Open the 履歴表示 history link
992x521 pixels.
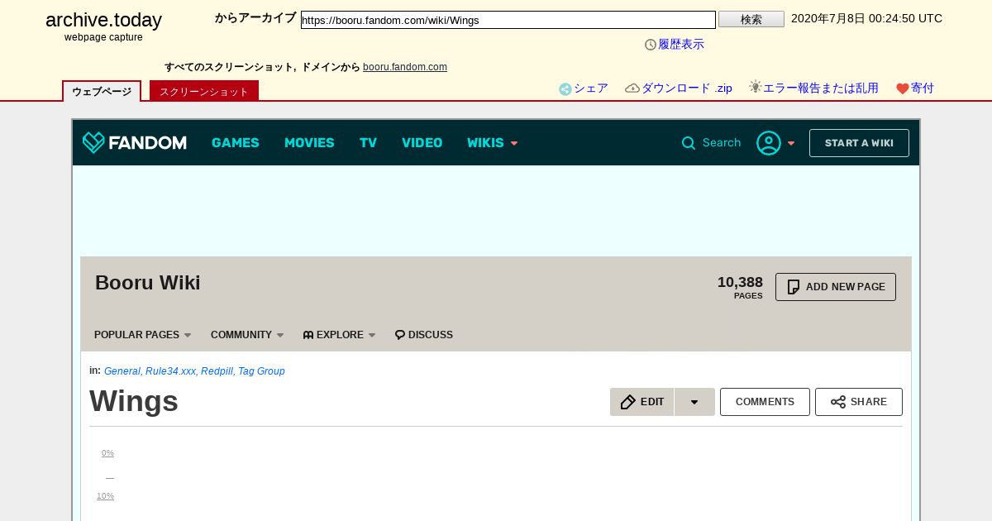pos(681,45)
